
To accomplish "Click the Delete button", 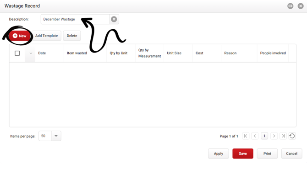I will 72,36.
